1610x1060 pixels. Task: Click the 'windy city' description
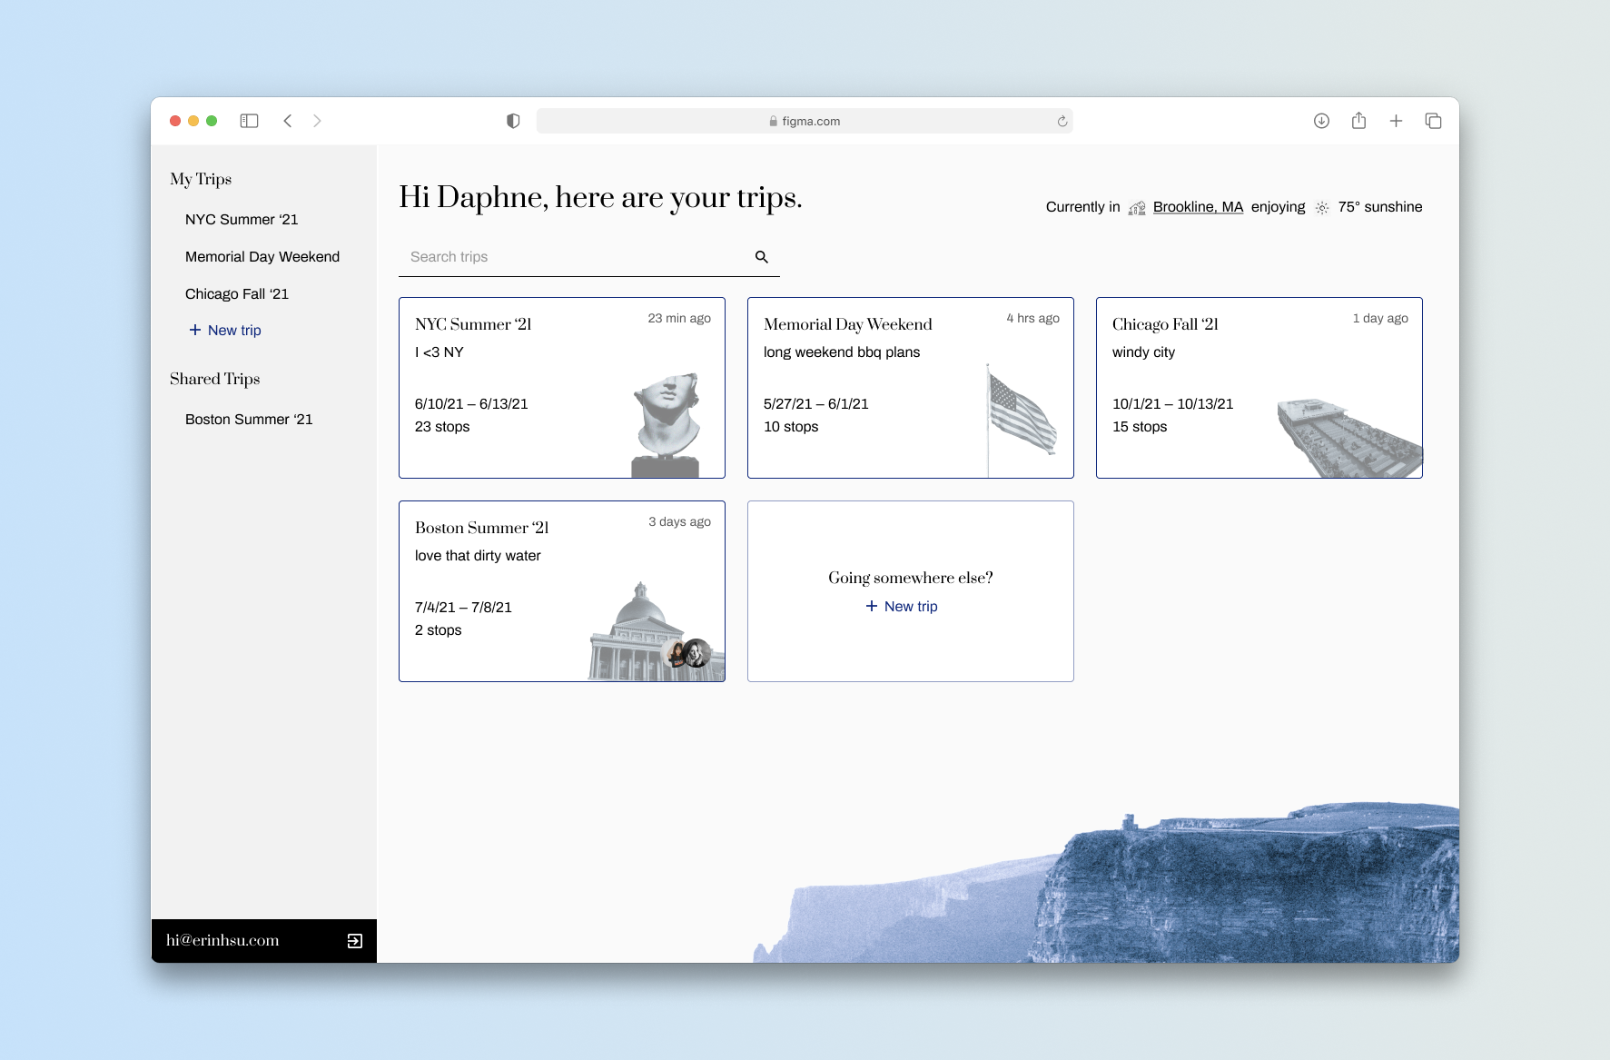(1143, 352)
